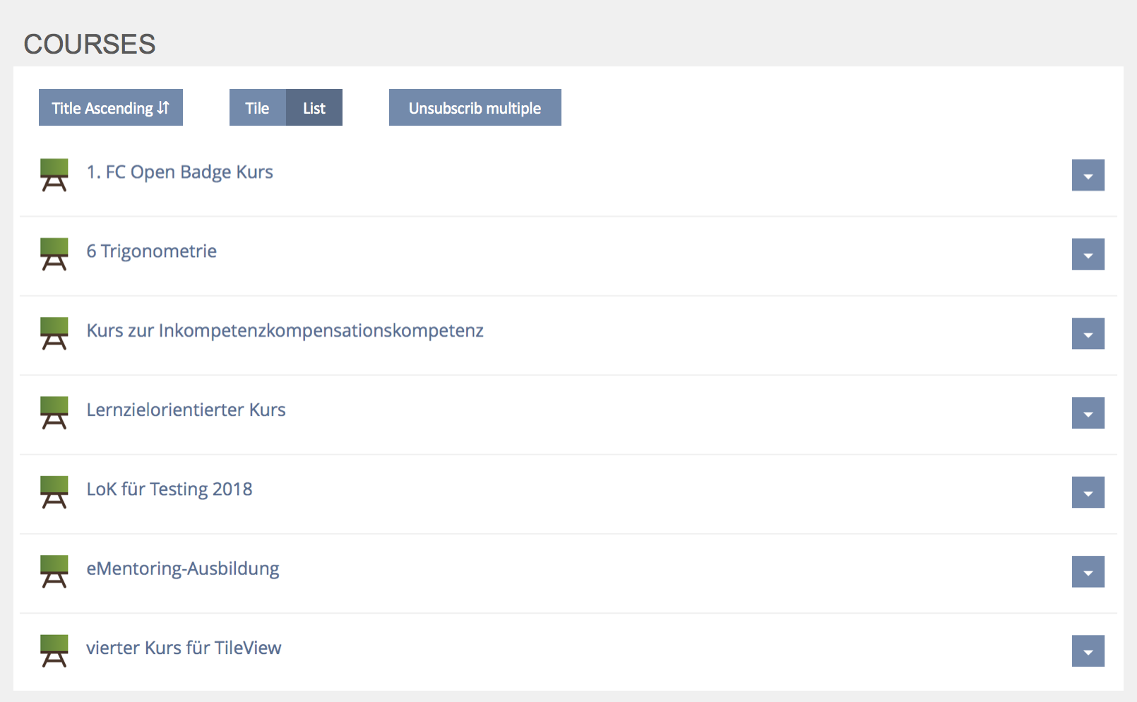This screenshot has height=702, width=1137.
Task: Click the blackboard icon for Kurs zur Inkompetenzkompensationskompetenz
Action: pyautogui.click(x=54, y=333)
